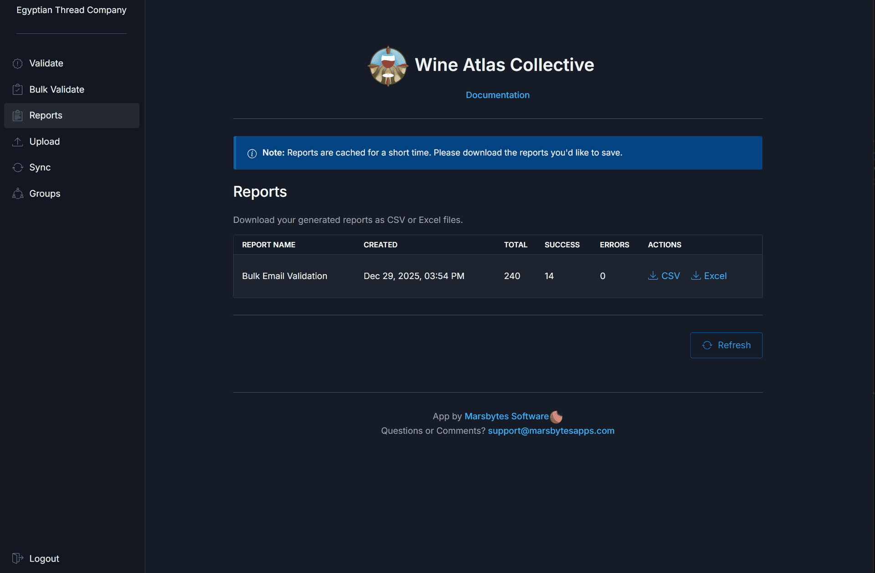Click the CSV download icon
The height and width of the screenshot is (573, 875).
653,276
